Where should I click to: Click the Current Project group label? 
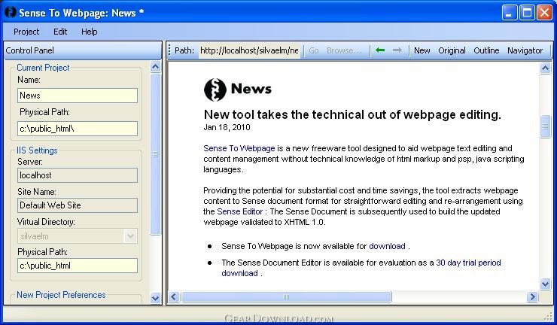43,68
